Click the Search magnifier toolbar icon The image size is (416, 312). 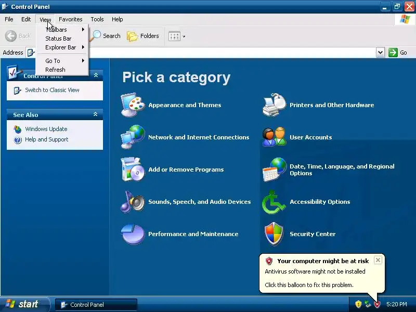coord(95,36)
